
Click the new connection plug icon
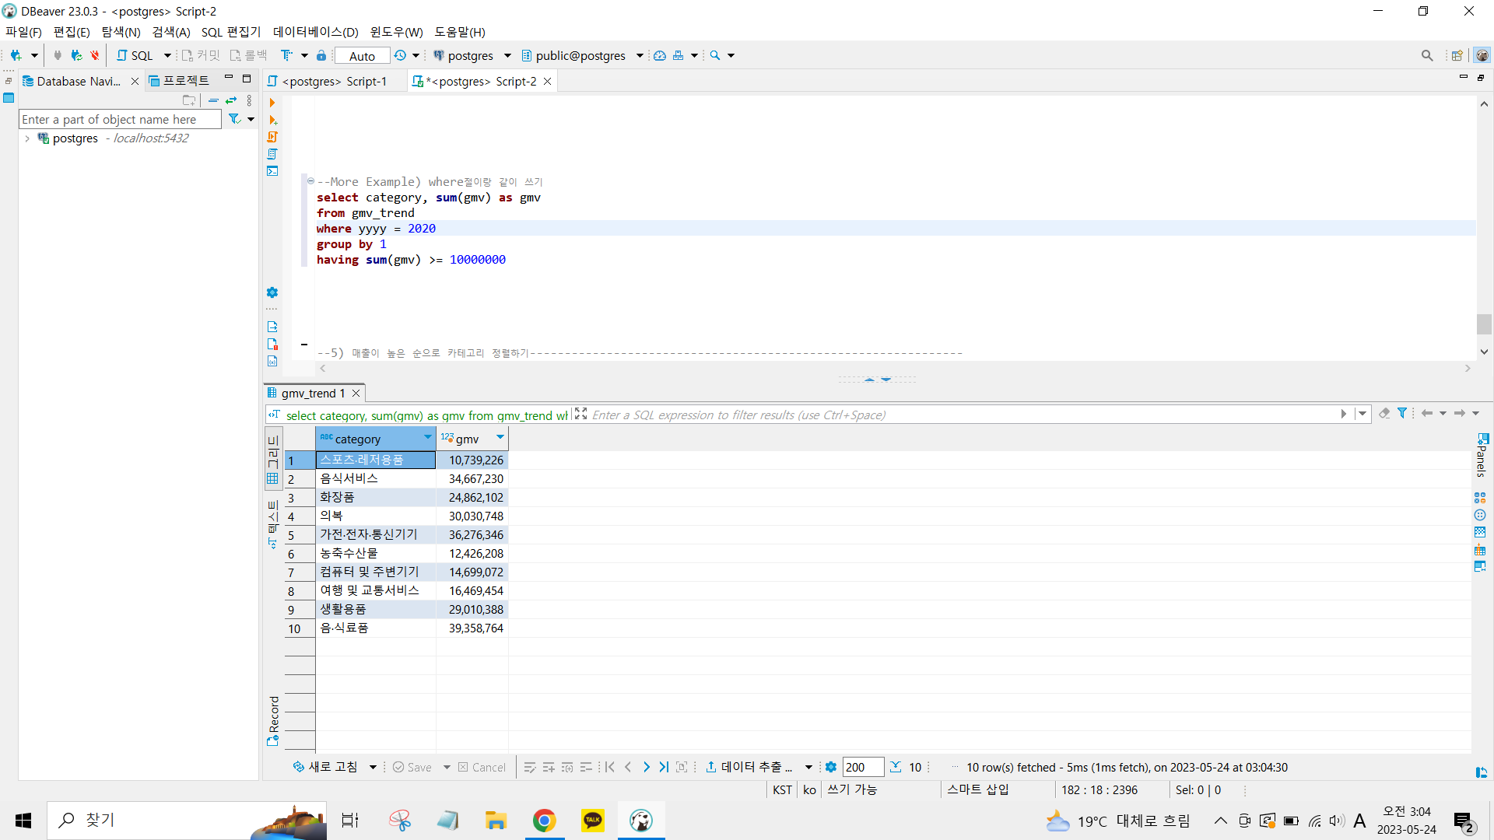(x=16, y=55)
